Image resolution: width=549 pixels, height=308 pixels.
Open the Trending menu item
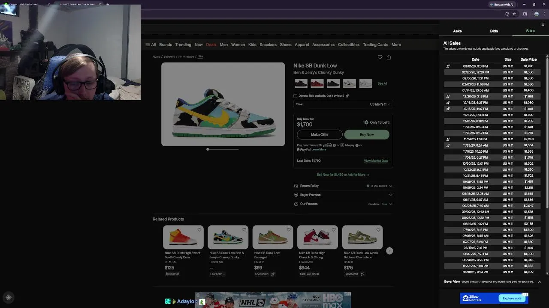coord(183,44)
